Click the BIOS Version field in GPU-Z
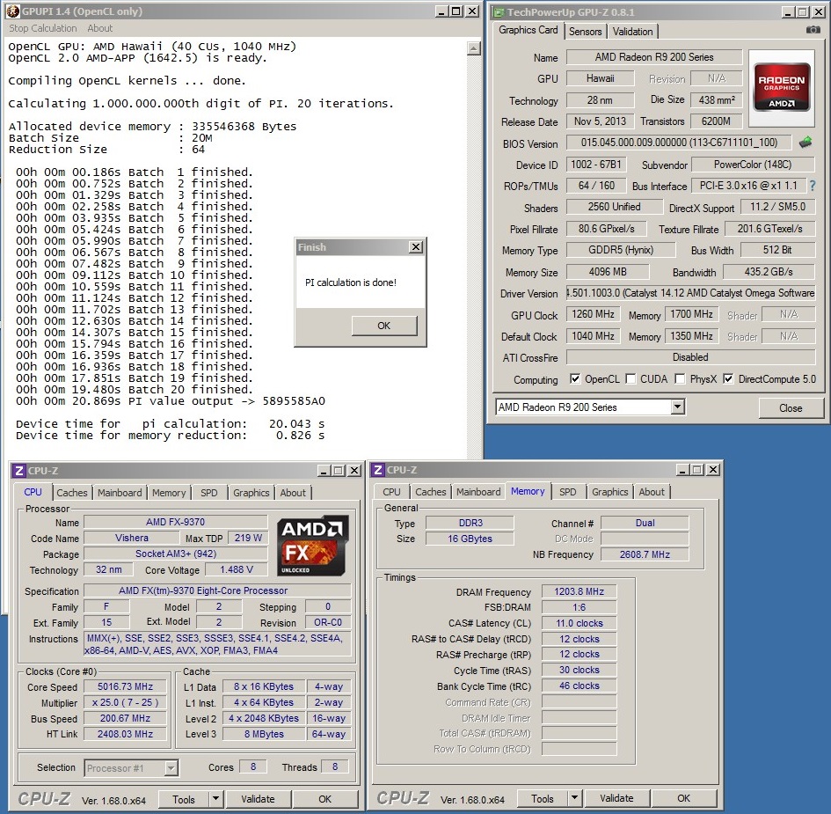 coord(679,142)
